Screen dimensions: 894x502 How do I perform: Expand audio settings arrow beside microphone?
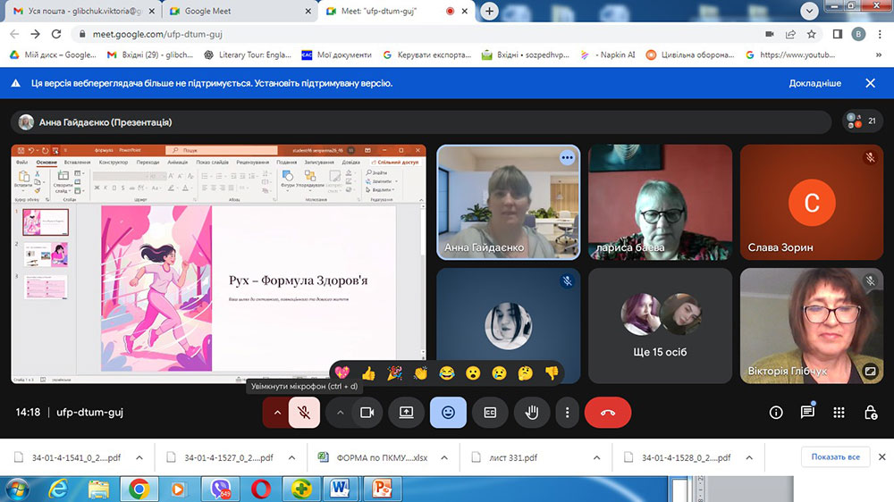click(x=276, y=413)
